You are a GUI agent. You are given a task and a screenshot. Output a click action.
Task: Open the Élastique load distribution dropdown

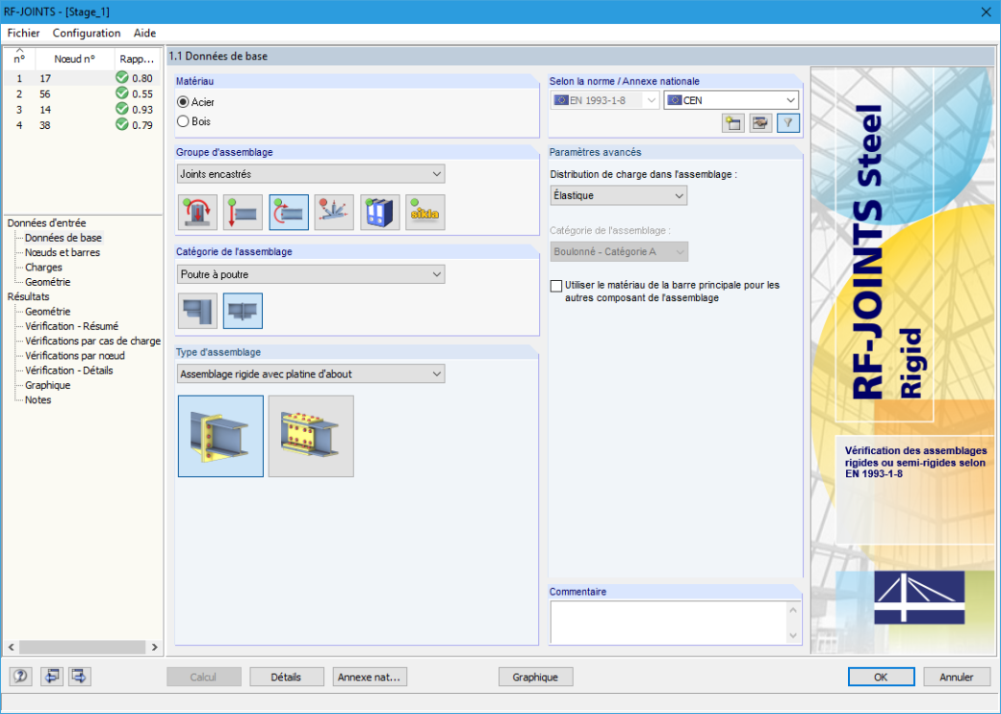click(x=619, y=196)
